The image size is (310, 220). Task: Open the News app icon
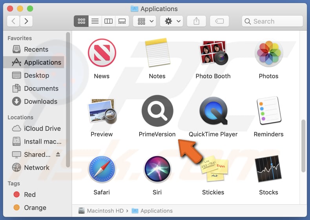pos(102,53)
